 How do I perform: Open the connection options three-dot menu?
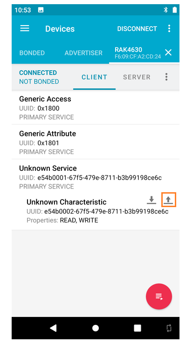point(166,77)
